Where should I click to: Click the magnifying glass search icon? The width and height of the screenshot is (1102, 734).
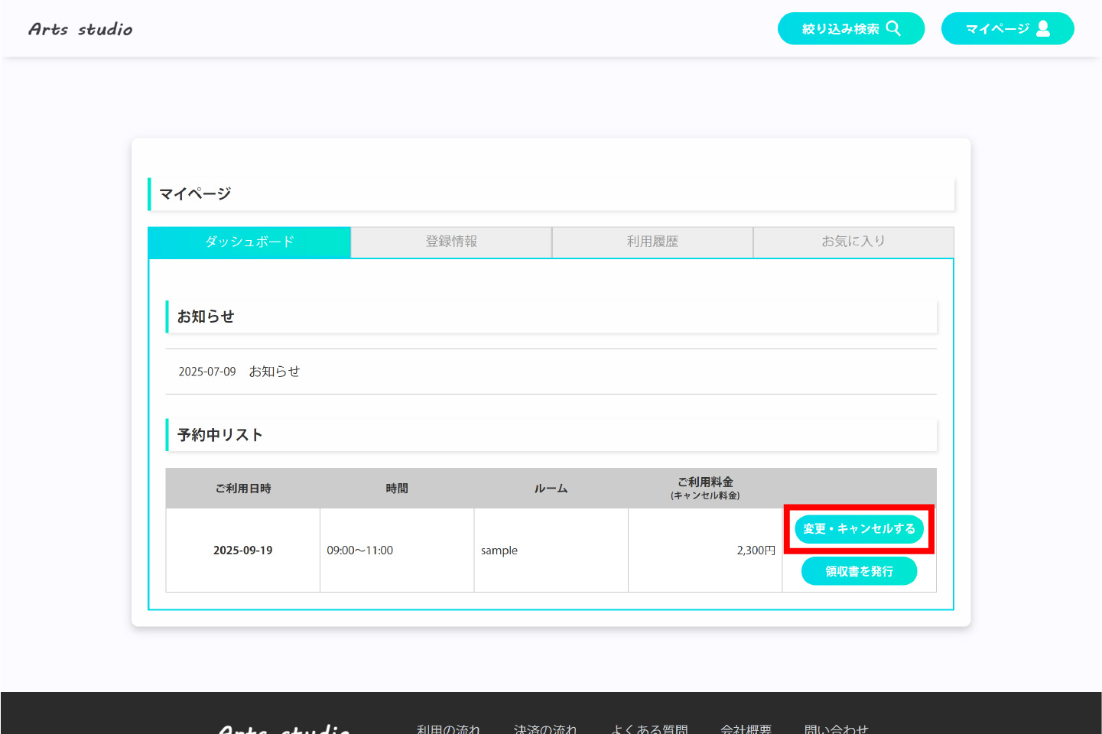click(893, 28)
